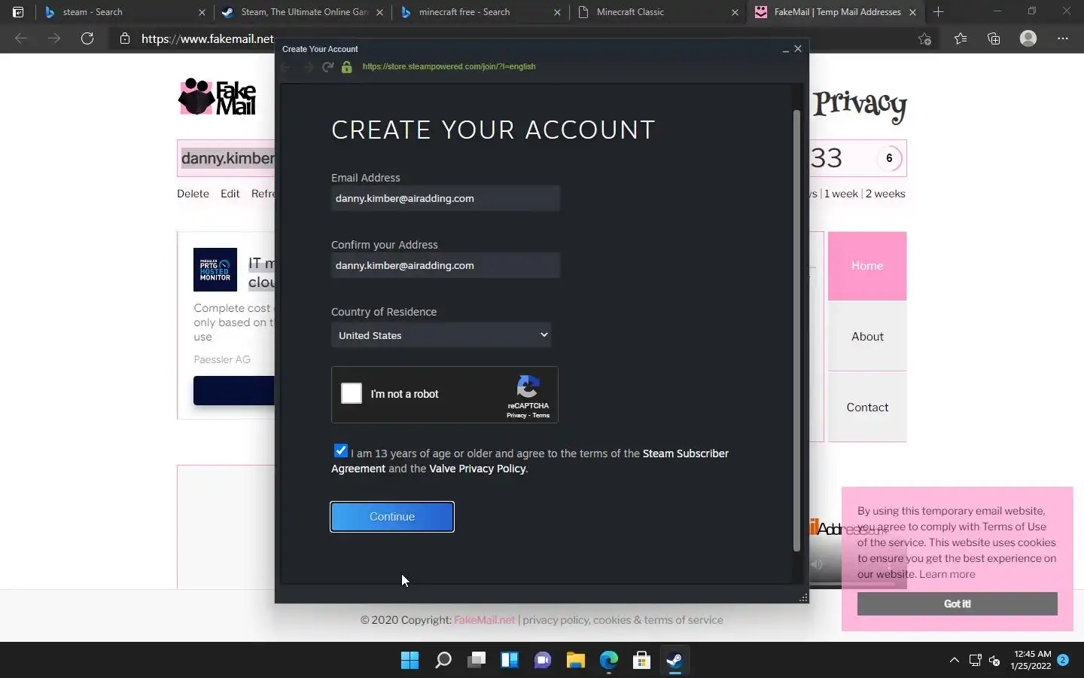
Task: Click the Edit link on FakeMail
Action: (230, 194)
